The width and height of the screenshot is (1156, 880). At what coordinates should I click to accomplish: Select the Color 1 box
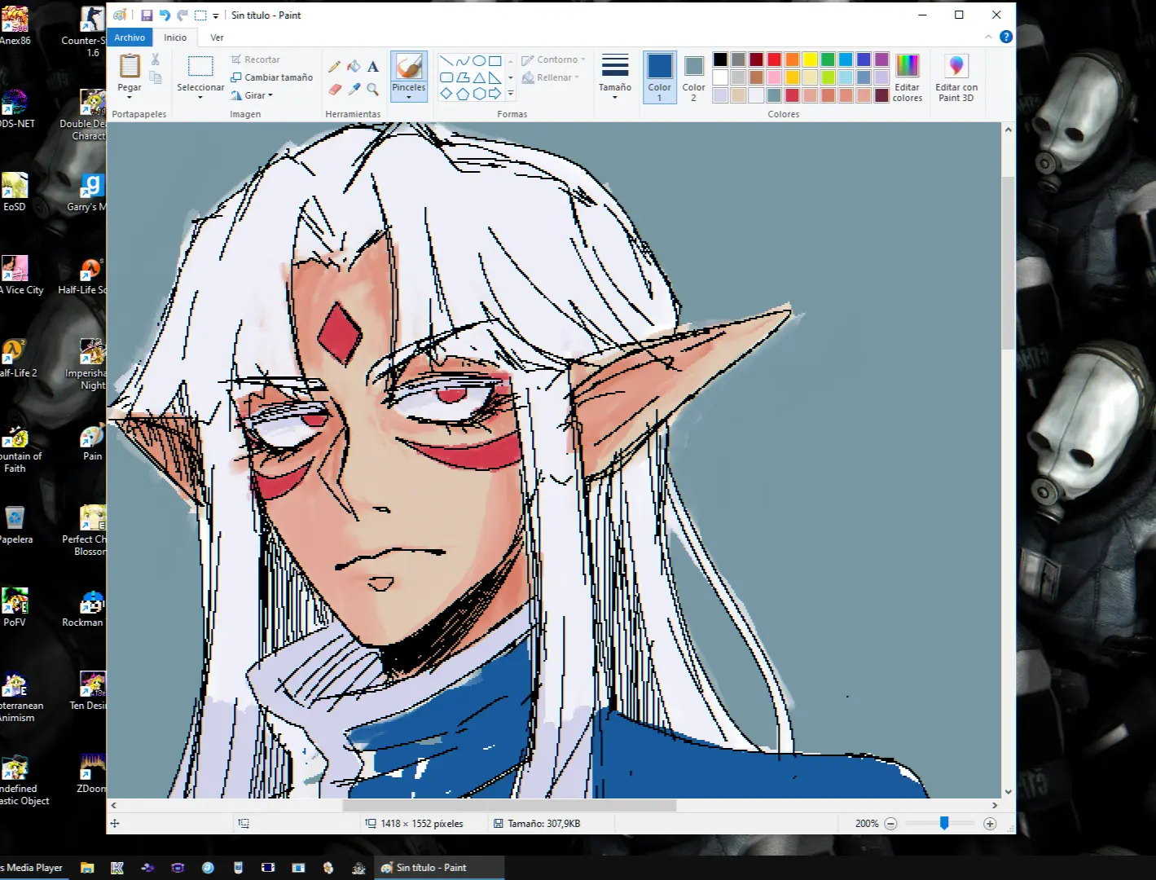coord(660,77)
